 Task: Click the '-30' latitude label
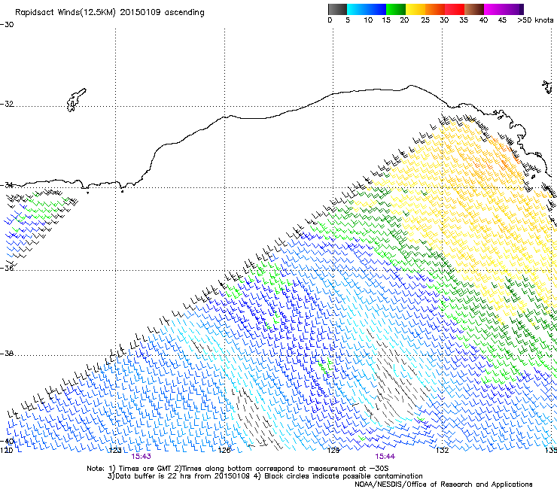tap(7, 25)
